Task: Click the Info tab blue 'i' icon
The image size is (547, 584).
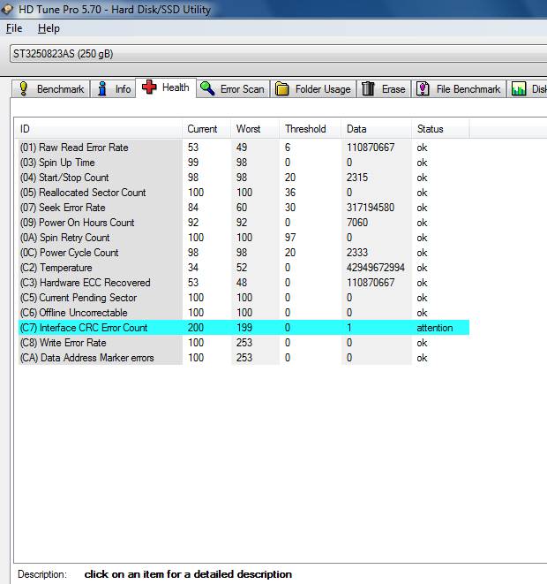Action: (102, 89)
